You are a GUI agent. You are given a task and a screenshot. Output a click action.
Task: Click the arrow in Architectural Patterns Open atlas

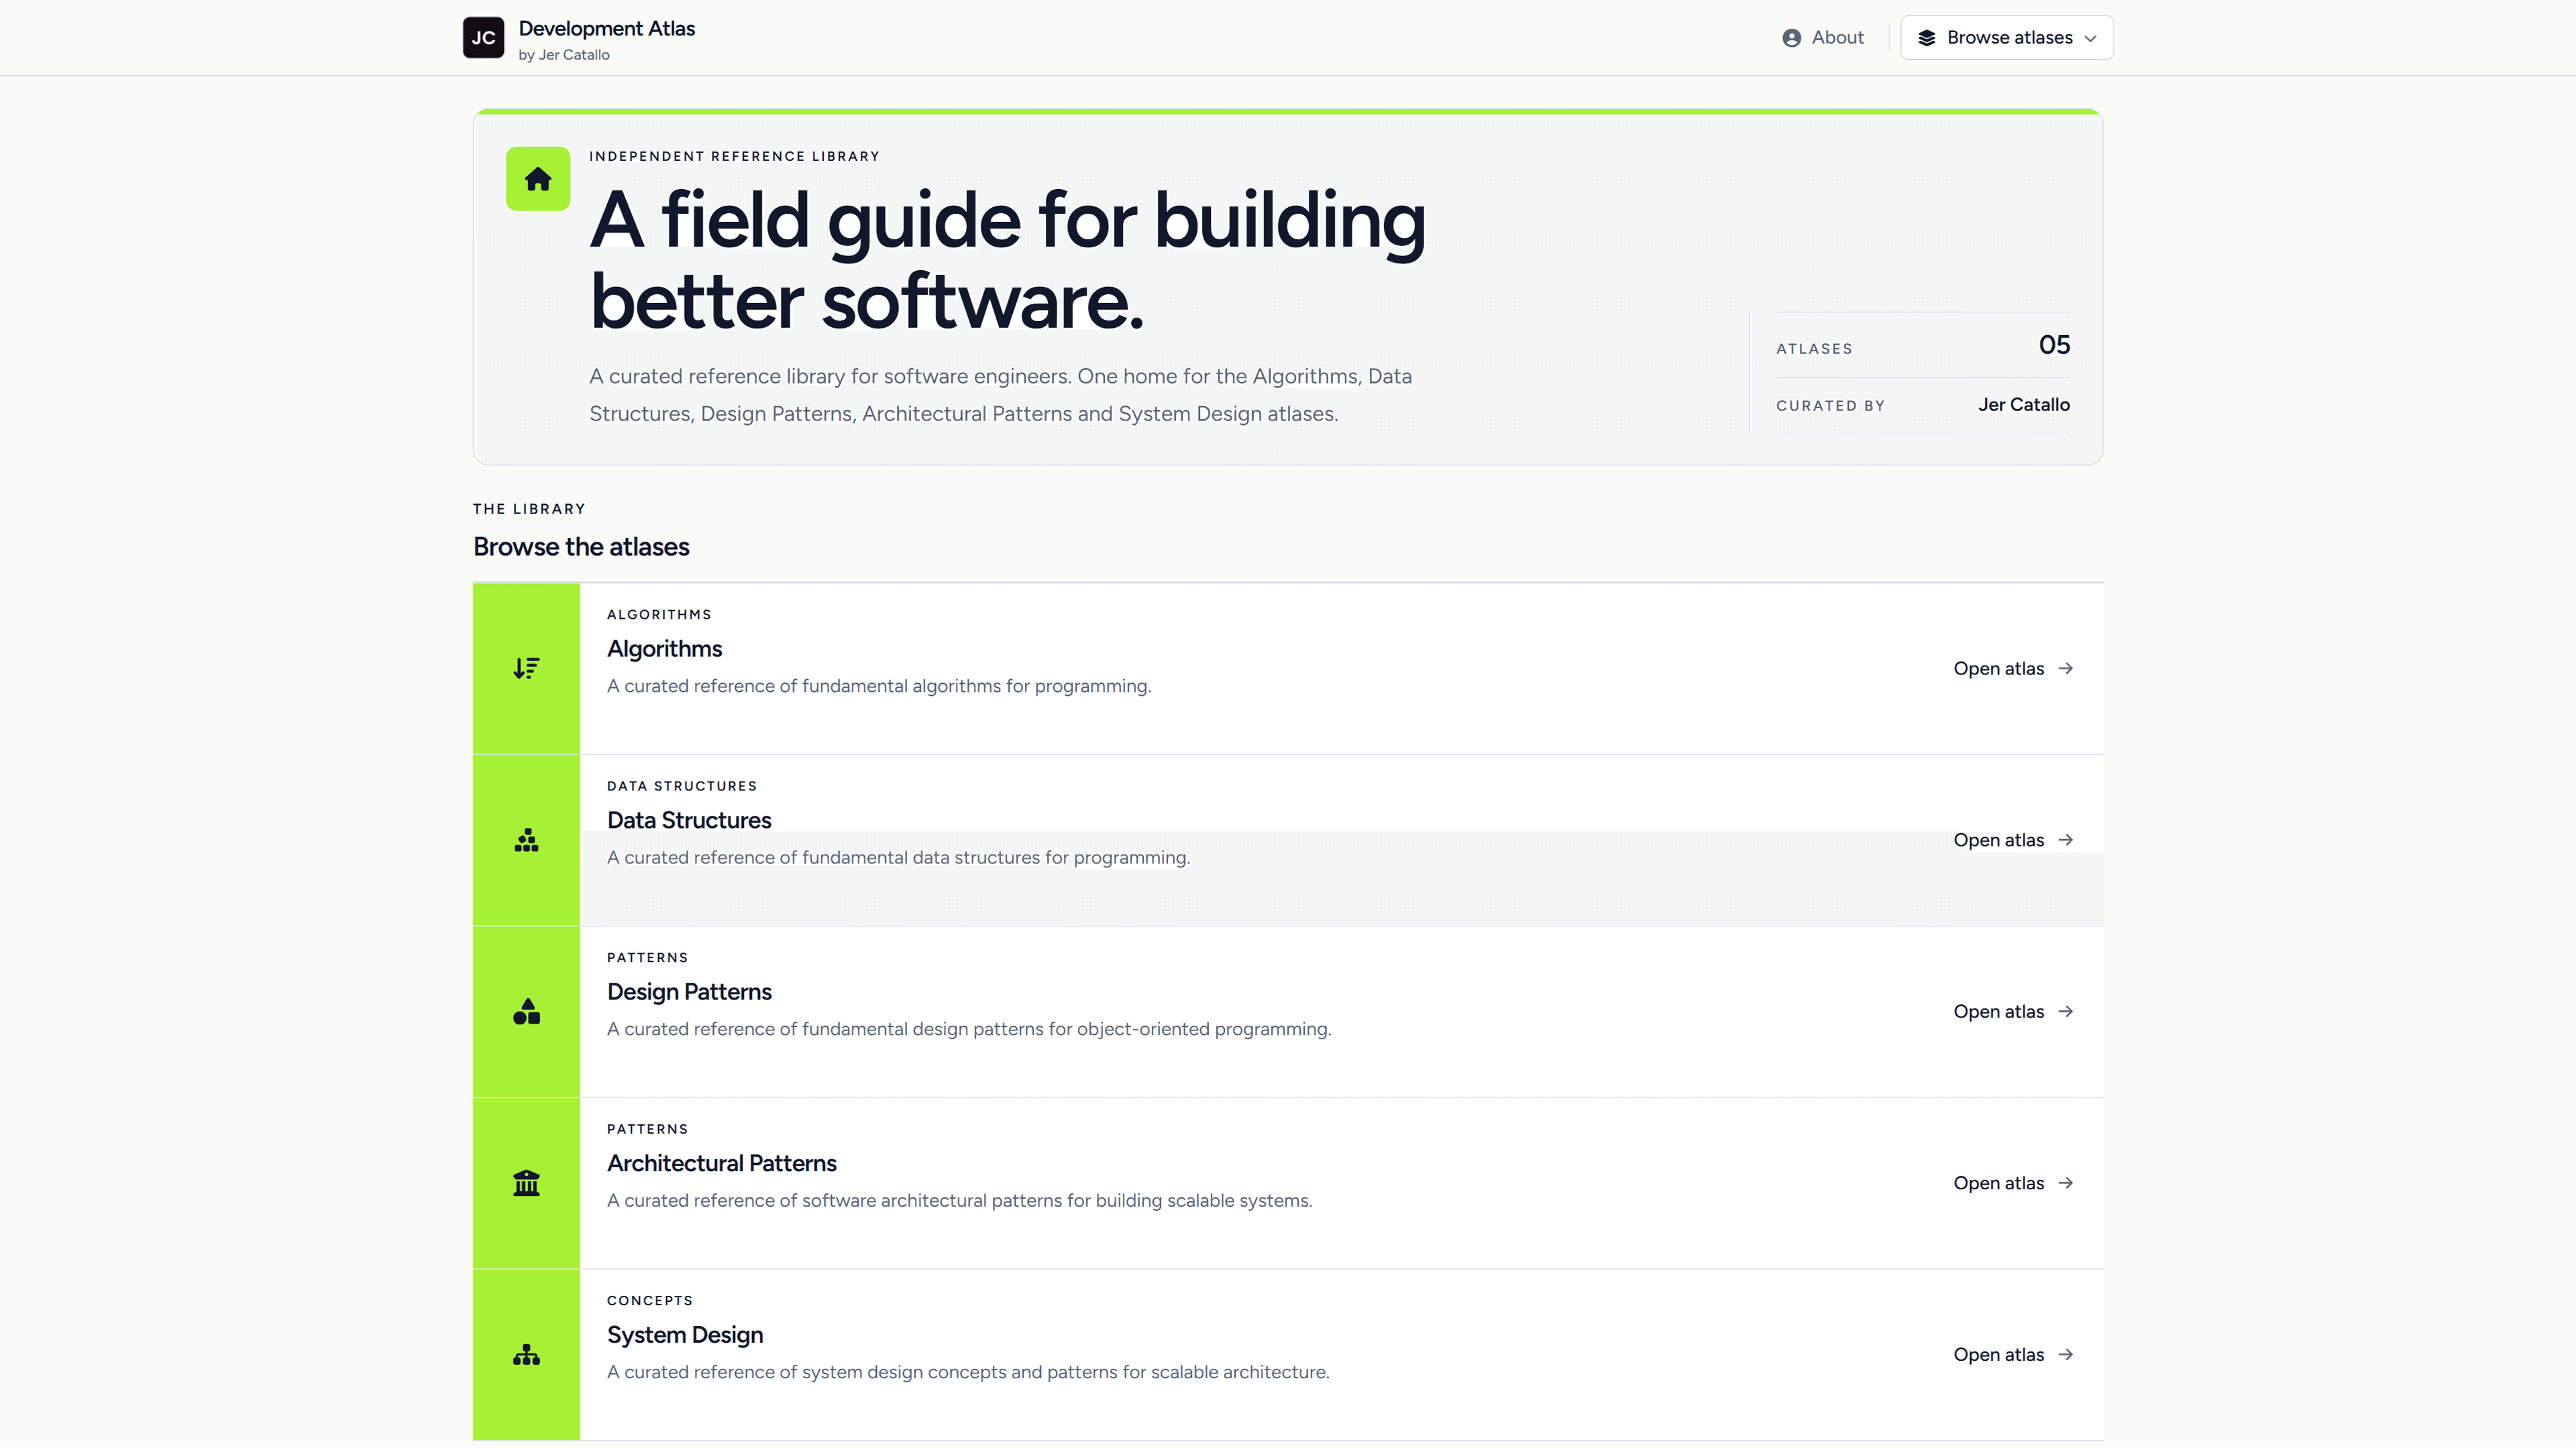pyautogui.click(x=2066, y=1183)
